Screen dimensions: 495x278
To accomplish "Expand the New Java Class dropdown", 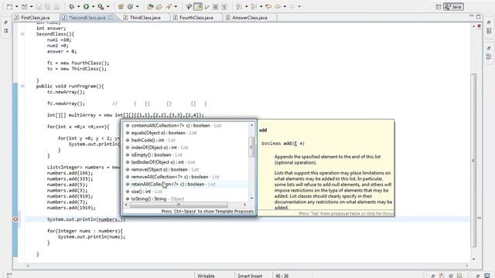I will tap(137, 7).
